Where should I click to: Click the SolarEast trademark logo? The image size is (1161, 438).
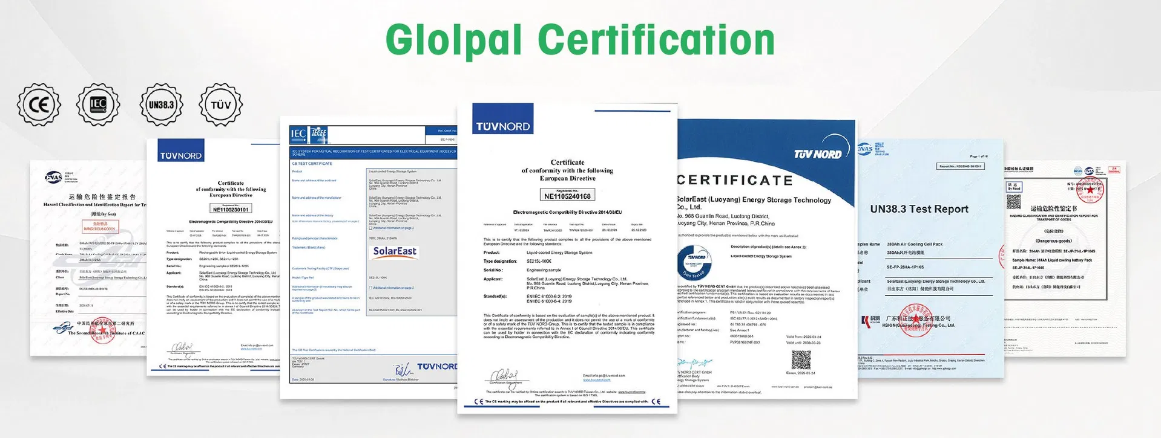pyautogui.click(x=395, y=251)
